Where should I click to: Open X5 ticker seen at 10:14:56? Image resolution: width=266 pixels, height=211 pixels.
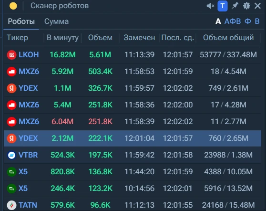23,188
